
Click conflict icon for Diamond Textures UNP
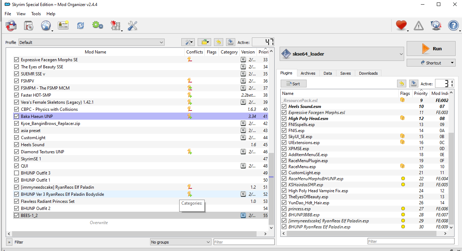click(x=189, y=152)
